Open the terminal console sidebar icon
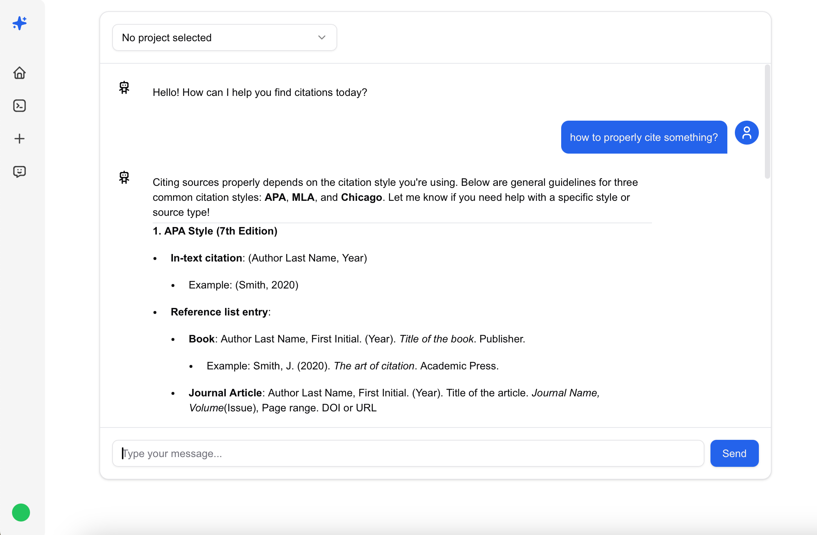Image resolution: width=817 pixels, height=535 pixels. coord(20,106)
